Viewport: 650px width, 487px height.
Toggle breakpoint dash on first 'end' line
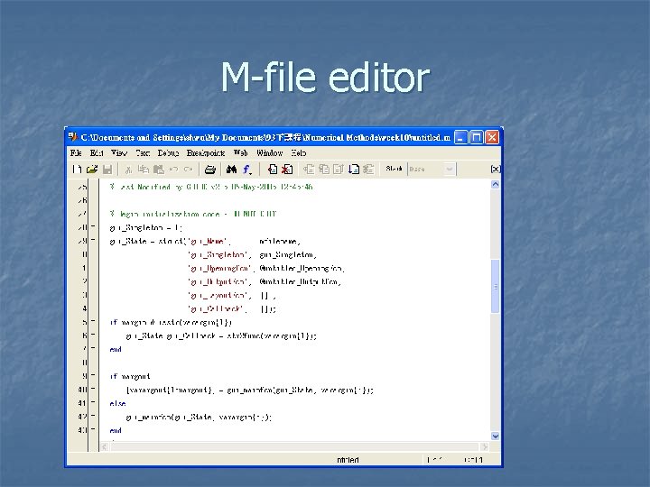click(x=93, y=349)
